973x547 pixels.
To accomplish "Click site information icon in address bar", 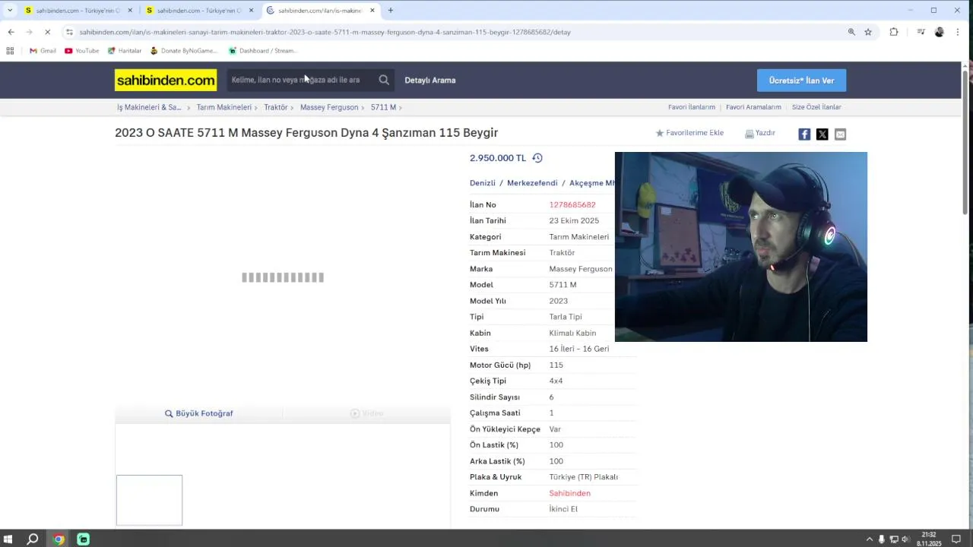I will coord(69,32).
